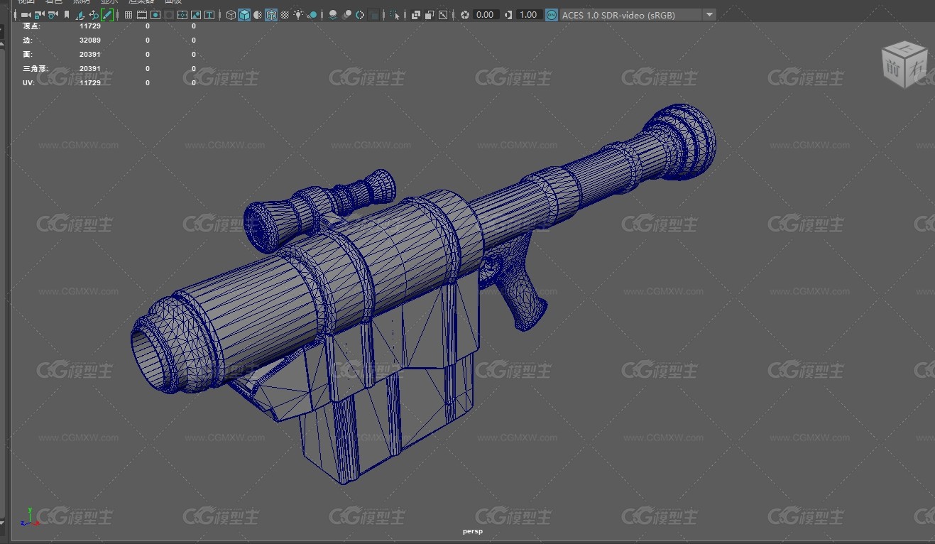Toggle the Textured checker icon
The height and width of the screenshot is (544, 935).
tap(285, 15)
